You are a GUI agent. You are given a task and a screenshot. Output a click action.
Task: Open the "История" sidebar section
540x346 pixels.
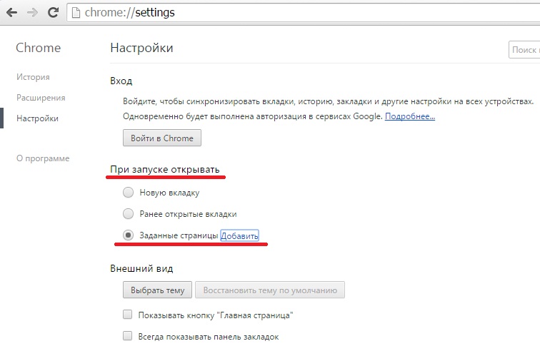point(33,76)
